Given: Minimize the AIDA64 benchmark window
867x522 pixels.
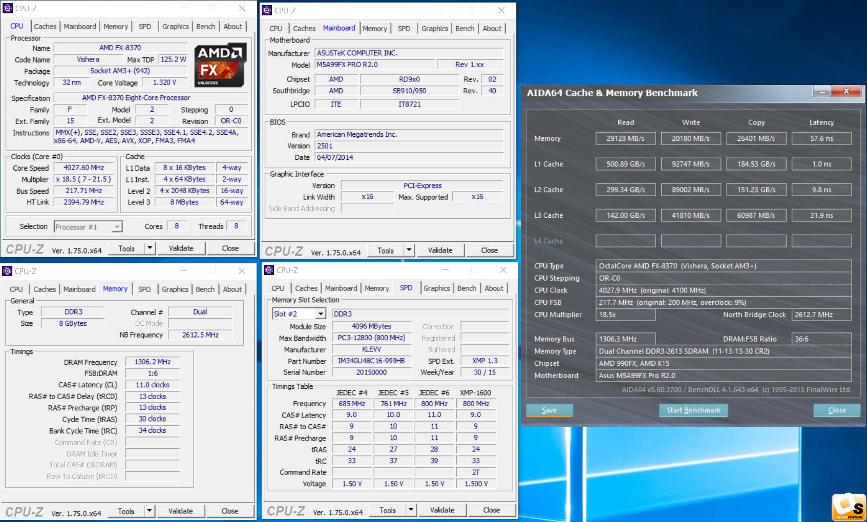Looking at the screenshot, I should (821, 92).
